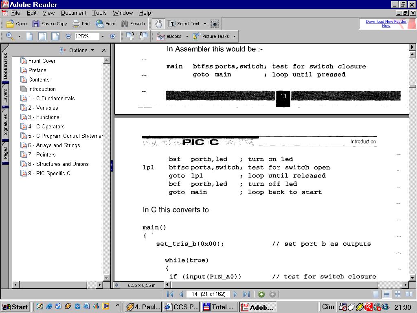Go to the Front Cover bookmark
The height and width of the screenshot is (313, 417).
coord(42,61)
